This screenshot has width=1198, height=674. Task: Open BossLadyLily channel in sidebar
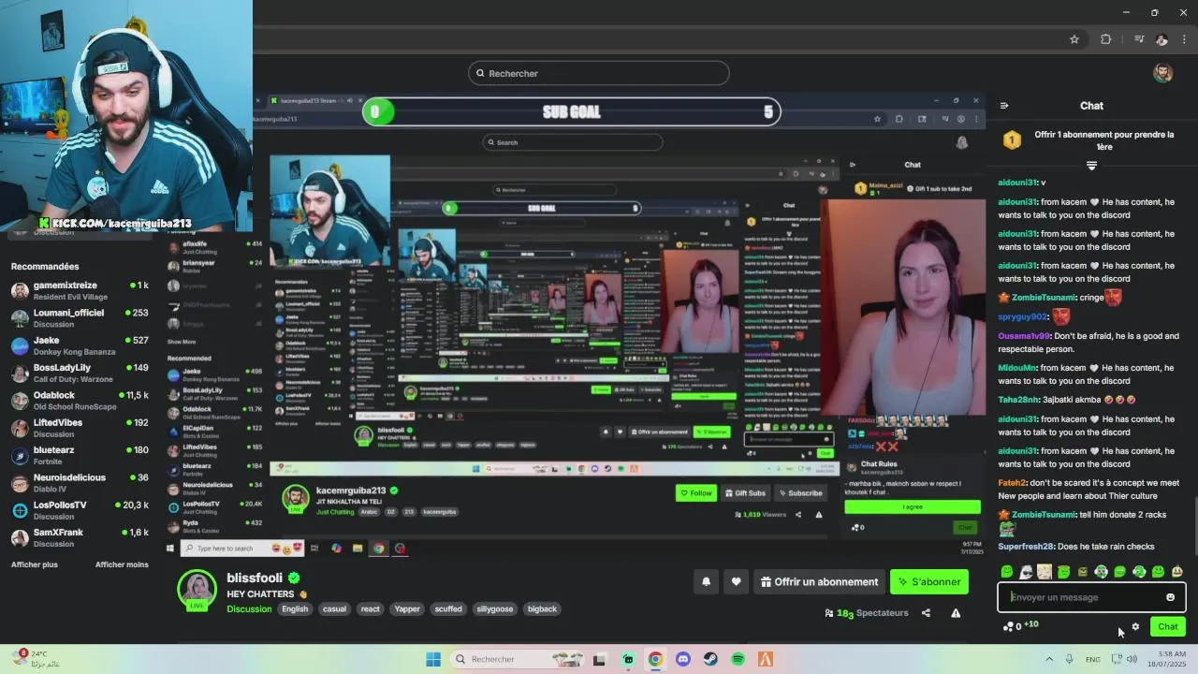coord(80,373)
